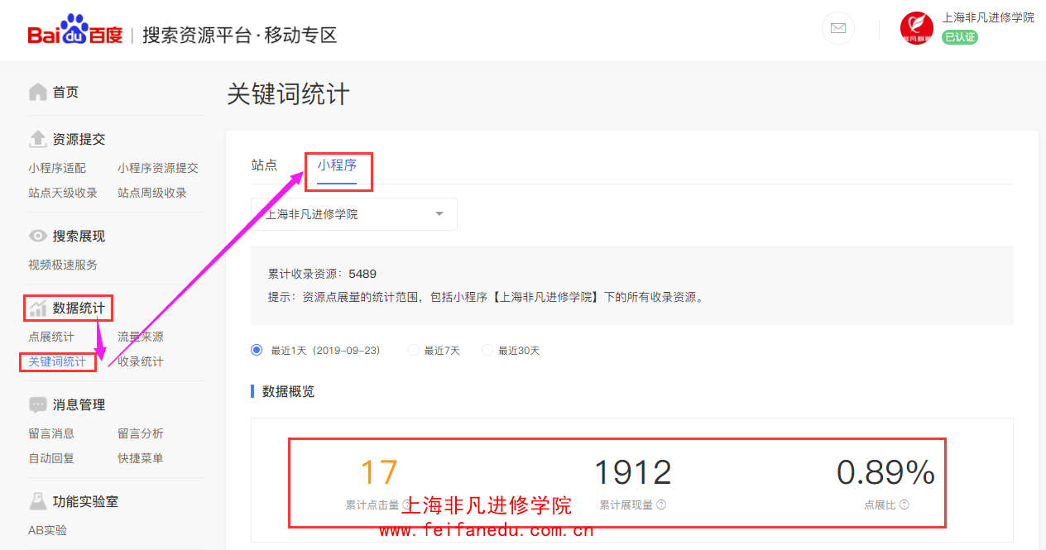1046x550 pixels.
Task: Click the Baidu logo
Action: (74, 31)
